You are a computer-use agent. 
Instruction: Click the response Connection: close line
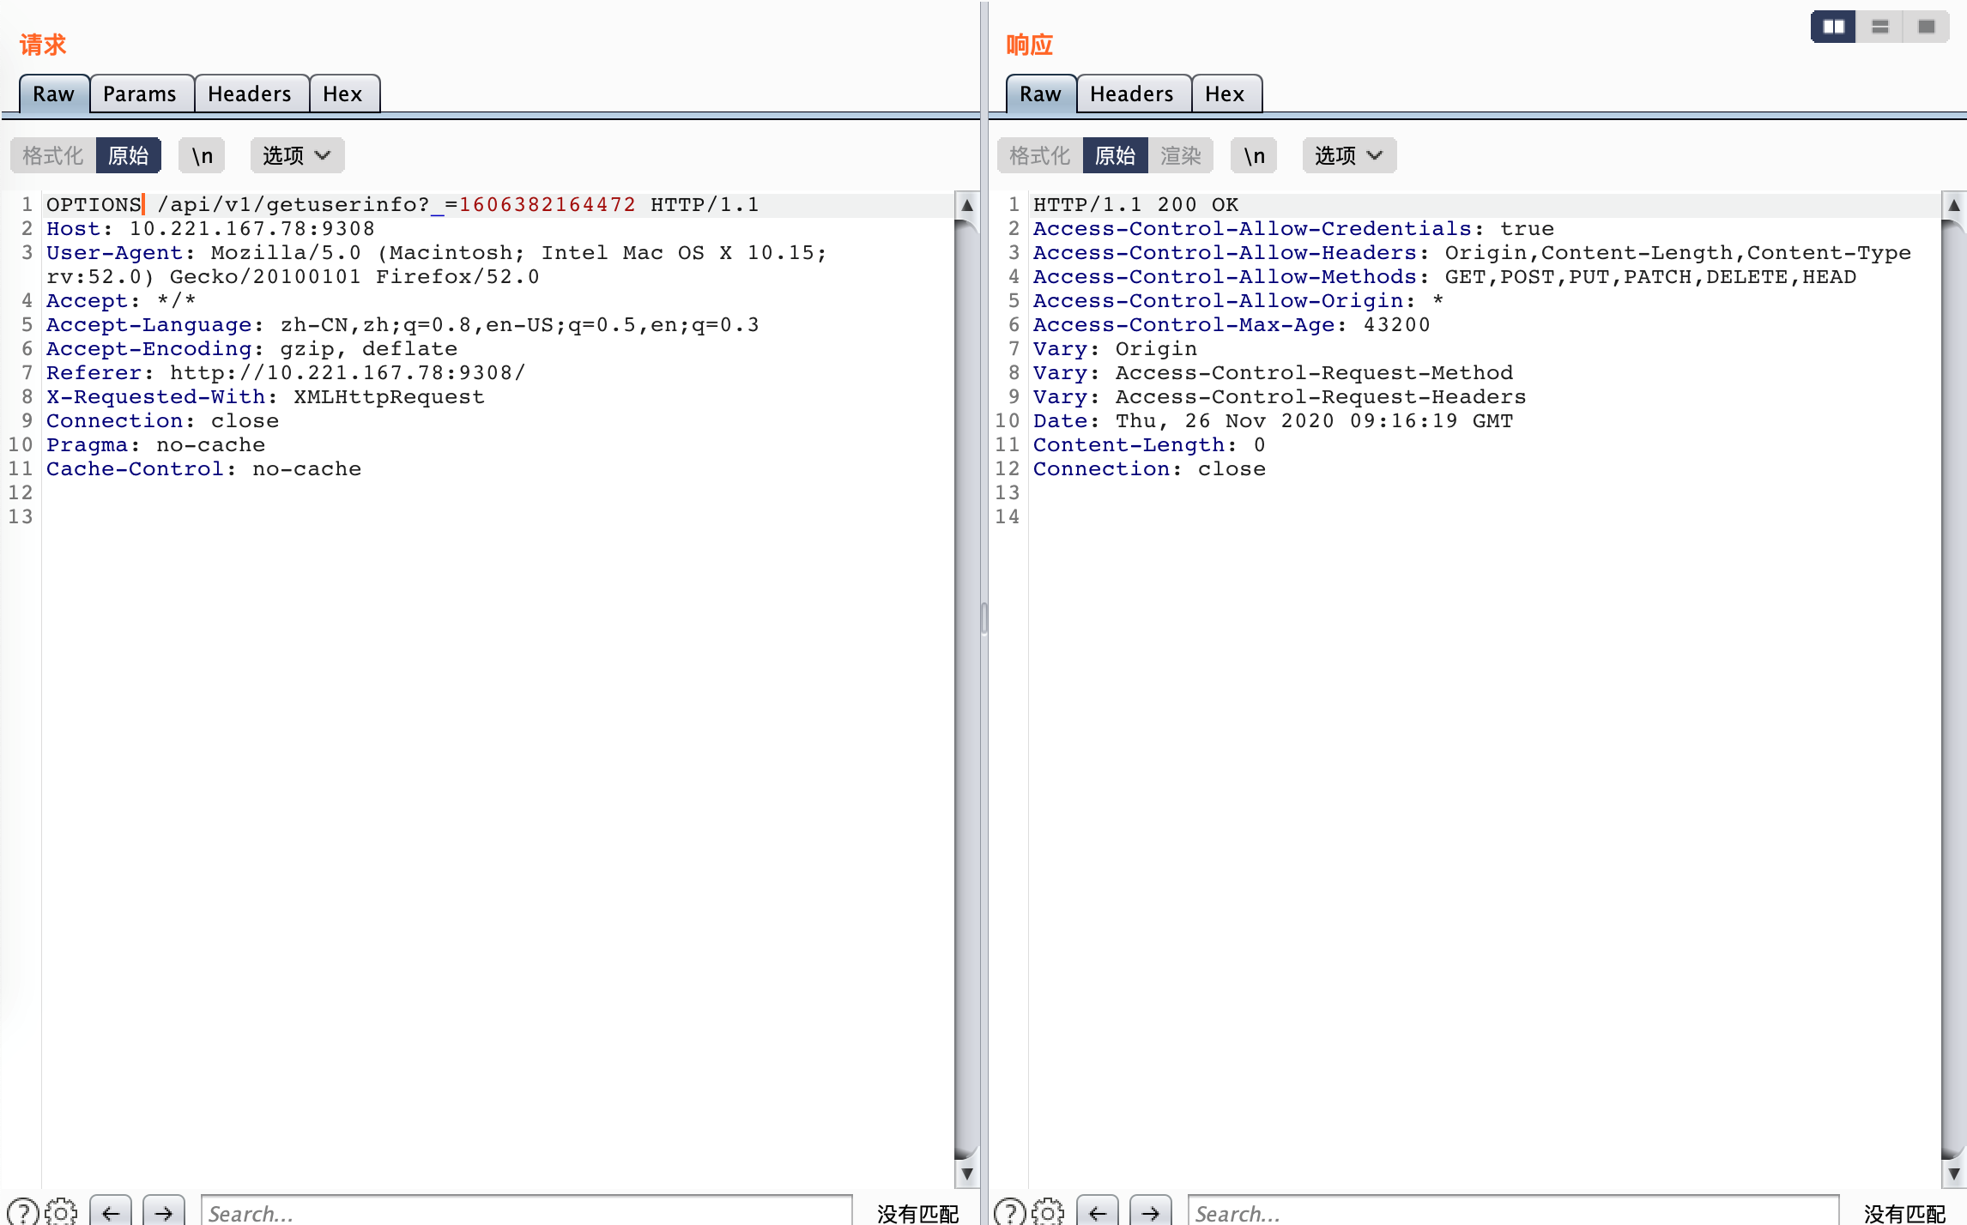1149,469
